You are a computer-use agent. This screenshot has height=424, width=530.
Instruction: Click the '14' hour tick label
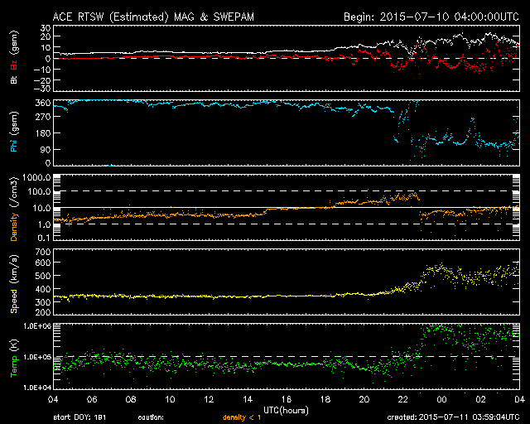point(248,400)
